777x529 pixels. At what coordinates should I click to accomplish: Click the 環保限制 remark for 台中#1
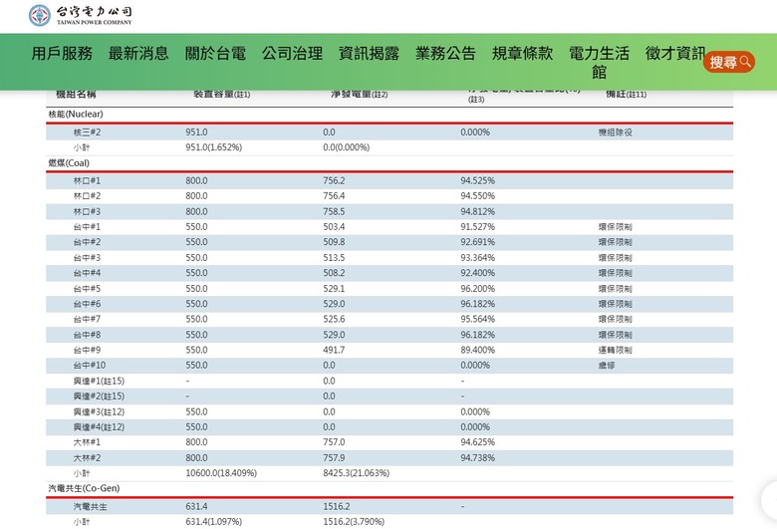(x=616, y=227)
